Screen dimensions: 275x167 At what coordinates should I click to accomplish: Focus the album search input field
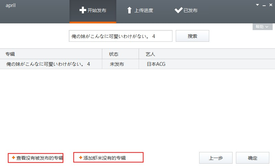coord(121,36)
